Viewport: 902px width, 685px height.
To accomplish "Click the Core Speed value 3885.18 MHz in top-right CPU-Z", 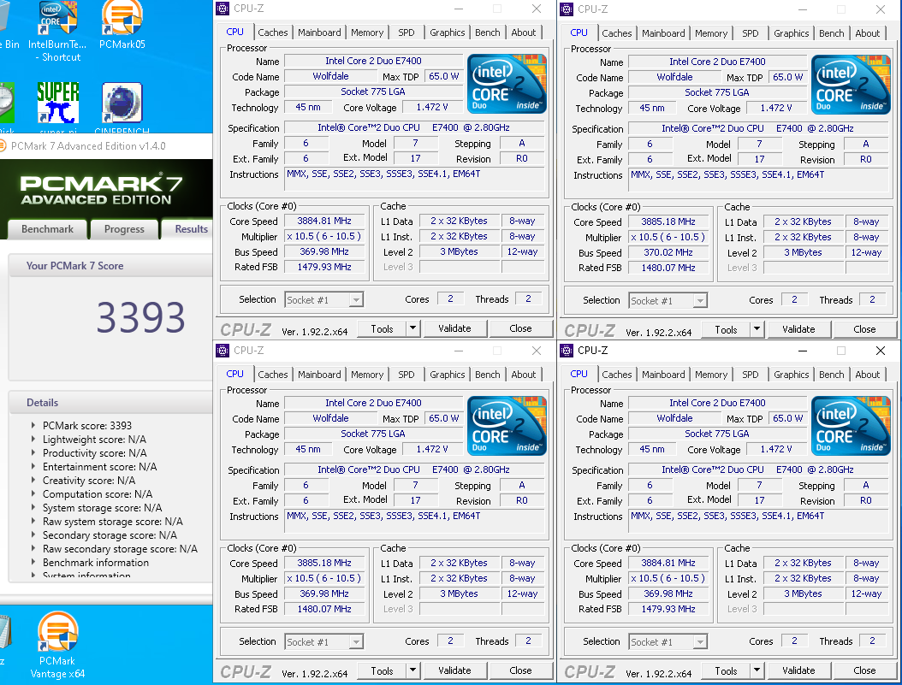I will coord(668,221).
